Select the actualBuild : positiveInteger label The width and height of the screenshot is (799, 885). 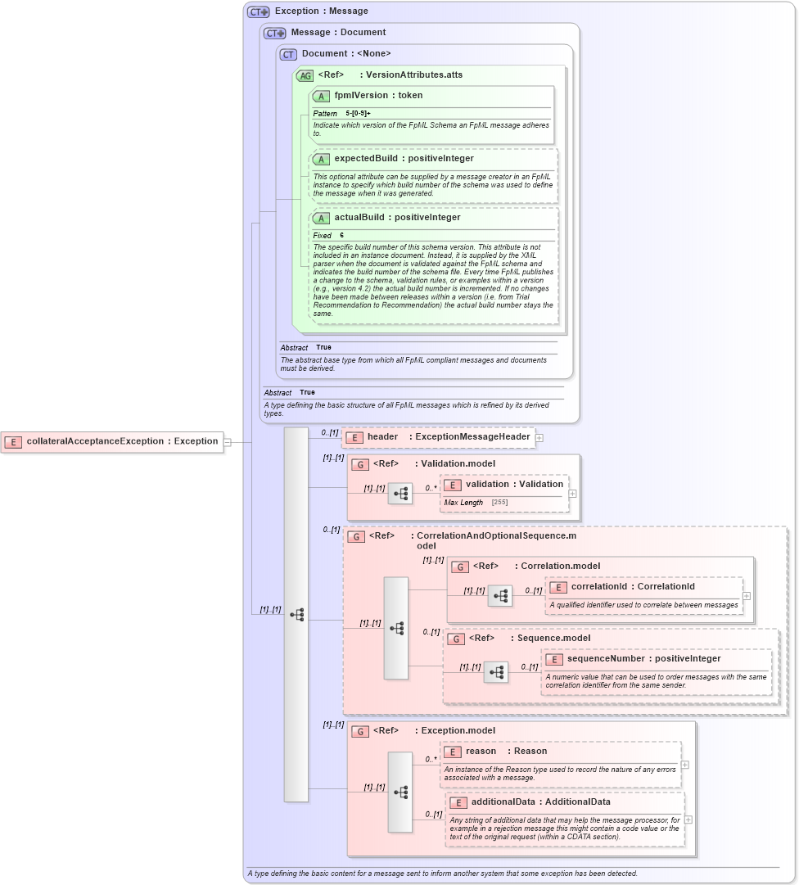click(x=397, y=217)
